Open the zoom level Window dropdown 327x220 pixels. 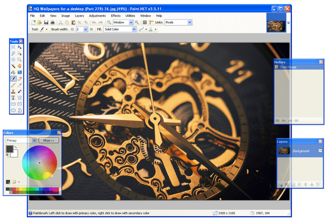[131, 22]
